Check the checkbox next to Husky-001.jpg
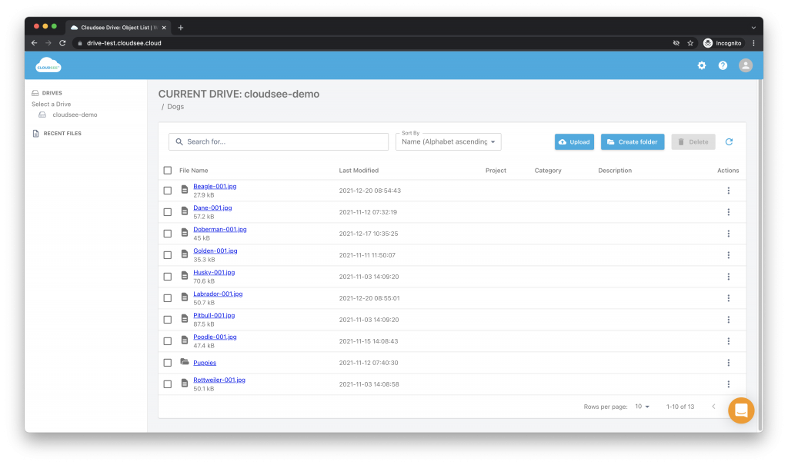 (x=167, y=276)
